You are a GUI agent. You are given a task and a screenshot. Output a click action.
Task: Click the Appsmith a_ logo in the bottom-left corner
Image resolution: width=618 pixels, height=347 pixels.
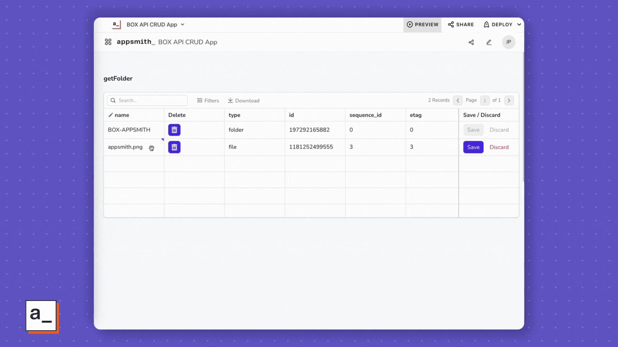point(42,316)
